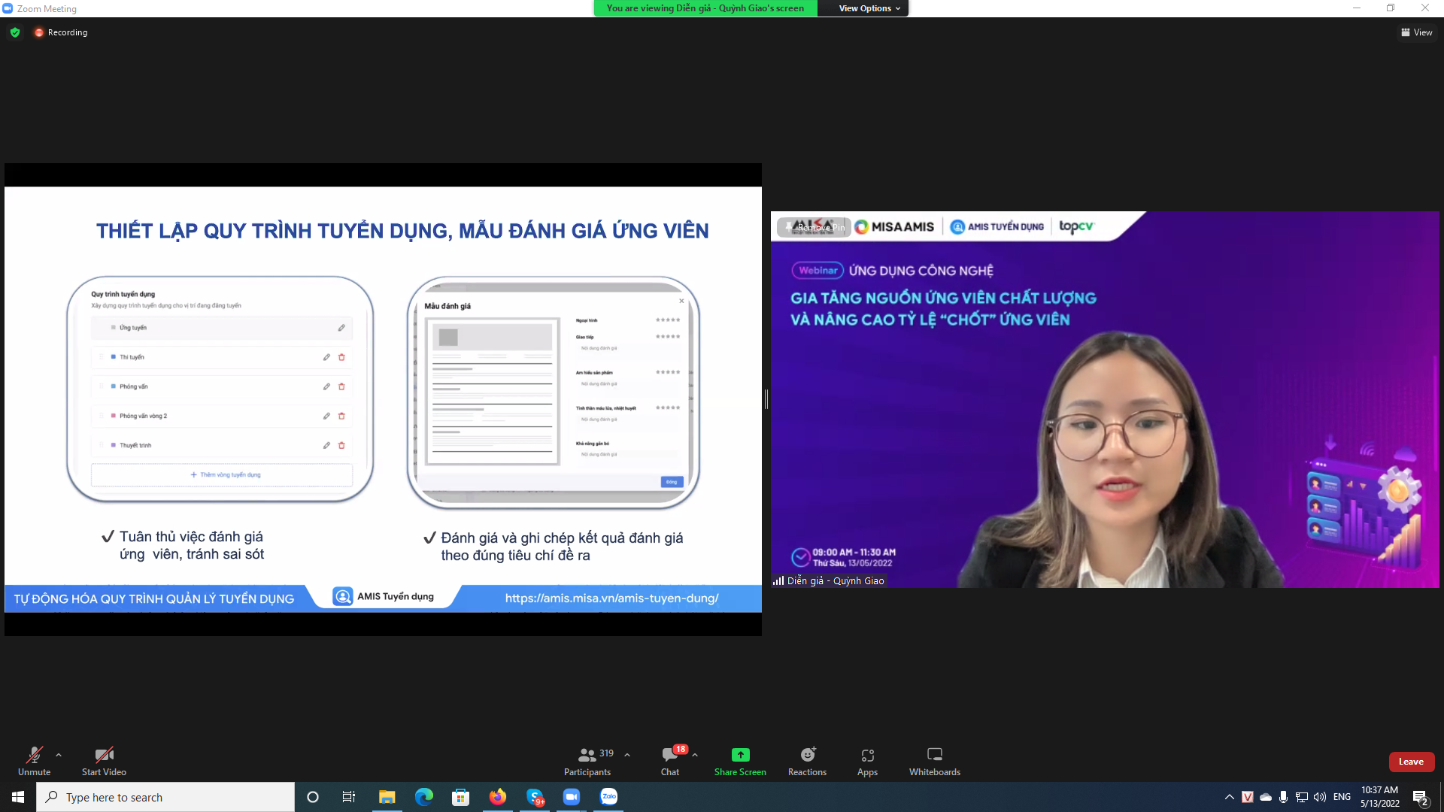Screen dimensions: 1444x812
Task: Expand the chevron next to Chat
Action: (x=695, y=754)
